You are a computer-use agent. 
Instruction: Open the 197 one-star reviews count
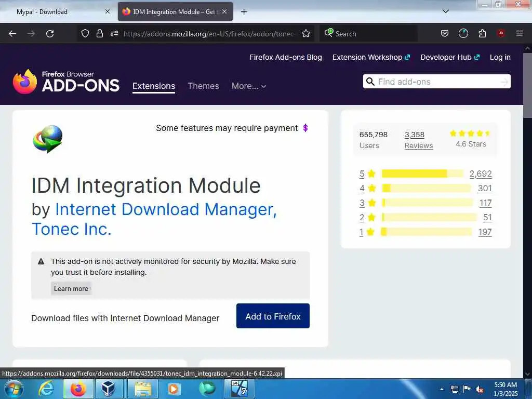(485, 232)
